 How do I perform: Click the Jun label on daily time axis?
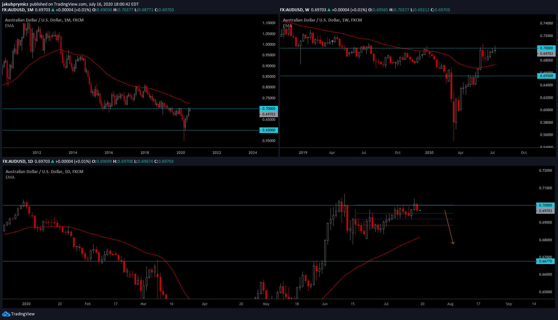[x=325, y=304]
